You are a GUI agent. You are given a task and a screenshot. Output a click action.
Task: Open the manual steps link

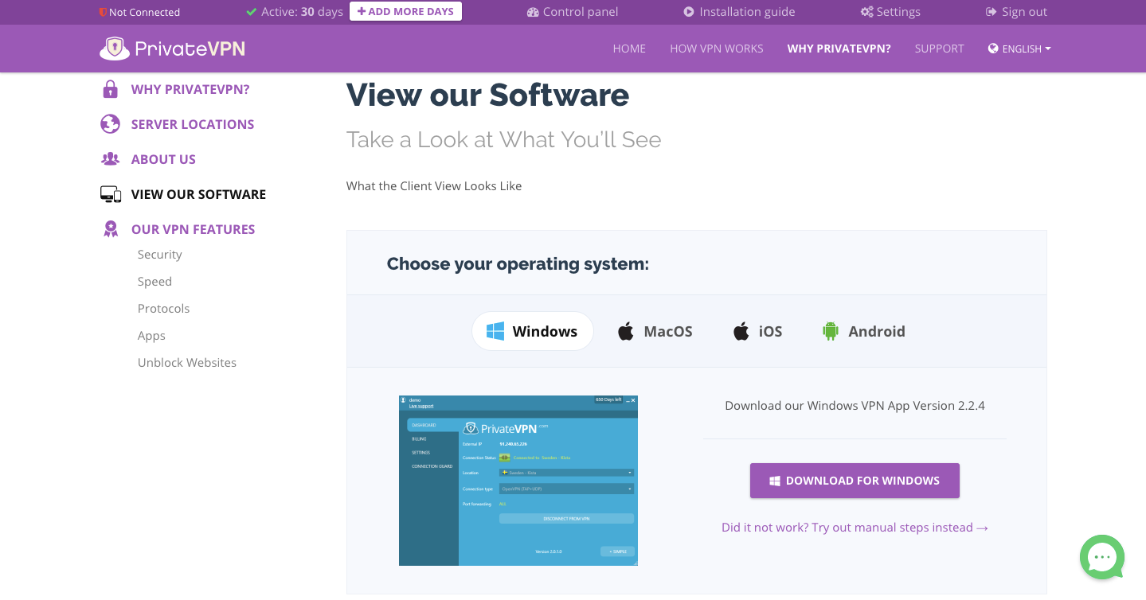point(855,528)
